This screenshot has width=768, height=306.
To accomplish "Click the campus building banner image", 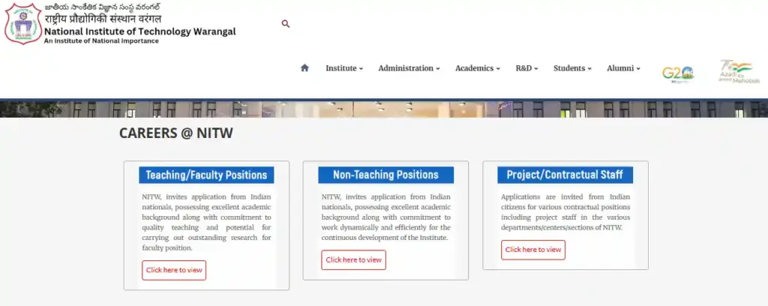I will coord(384,109).
